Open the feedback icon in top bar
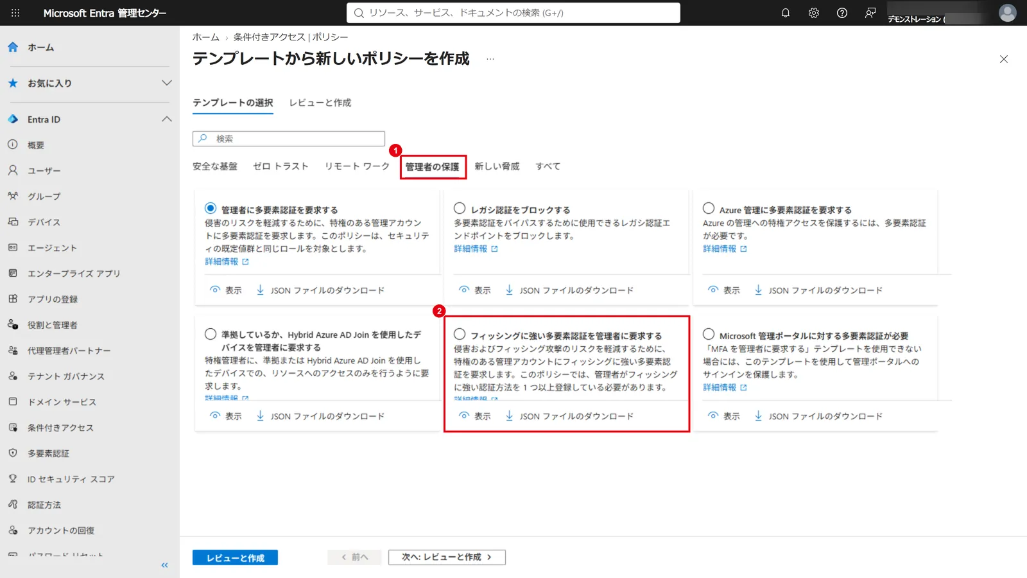The height and width of the screenshot is (578, 1027). pos(870,13)
